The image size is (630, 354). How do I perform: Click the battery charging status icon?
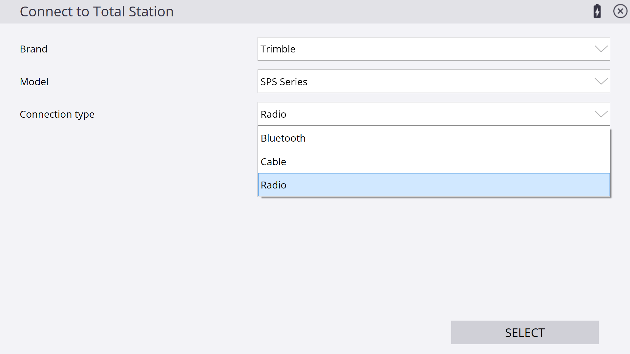click(597, 11)
